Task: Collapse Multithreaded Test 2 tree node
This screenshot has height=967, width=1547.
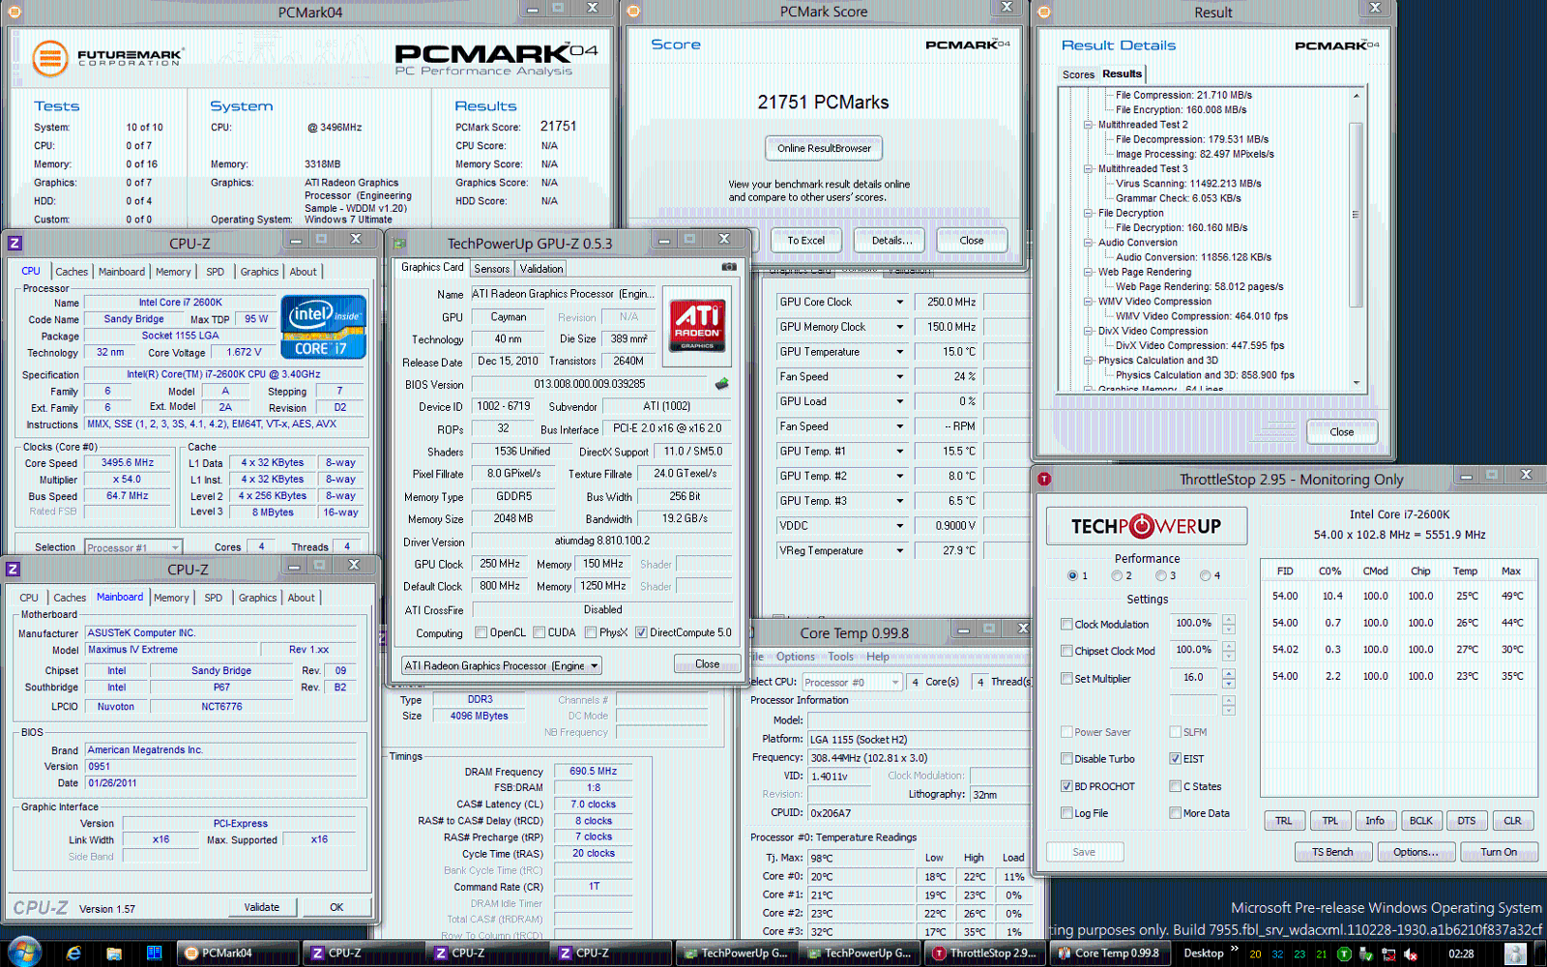Action: pos(1088,125)
